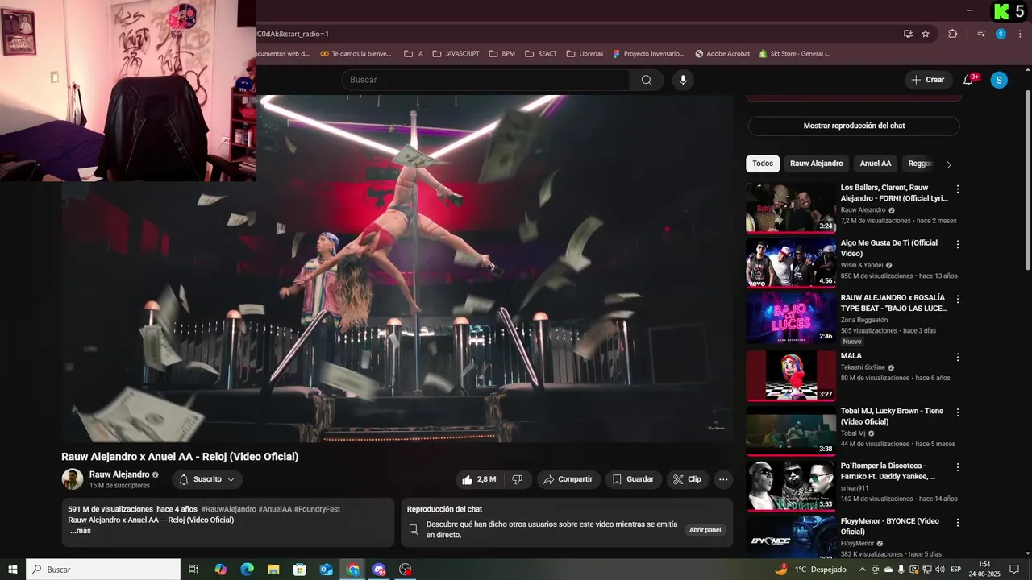The height and width of the screenshot is (580, 1032).
Task: Open YouTube notifications bell
Action: click(x=969, y=80)
